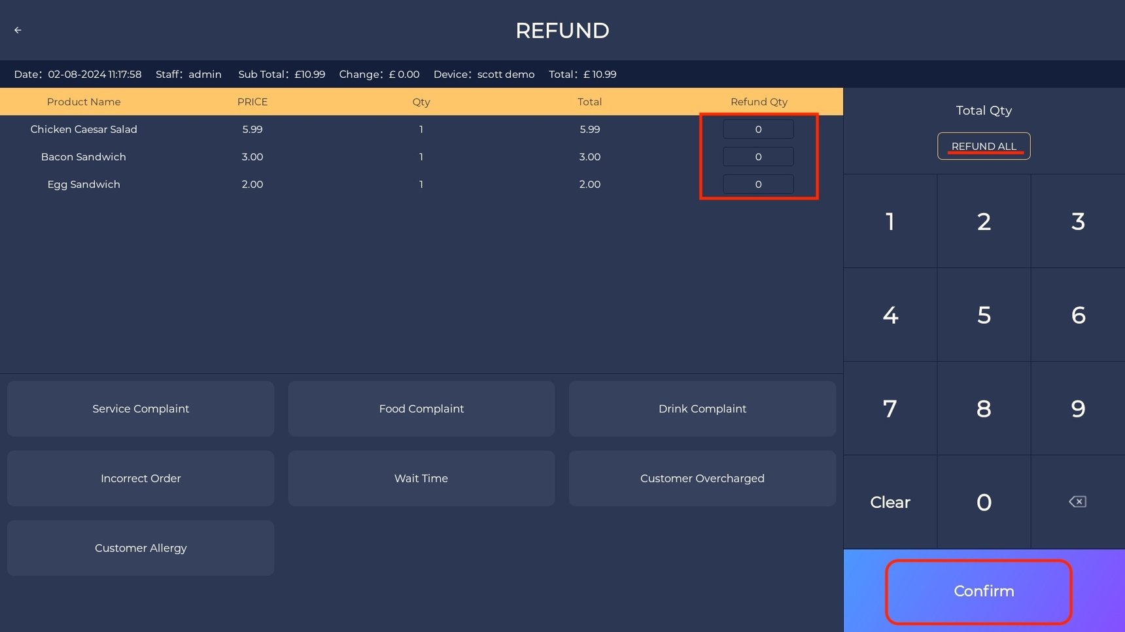Tap keypad number 9
Image resolution: width=1125 pixels, height=632 pixels.
[1078, 408]
